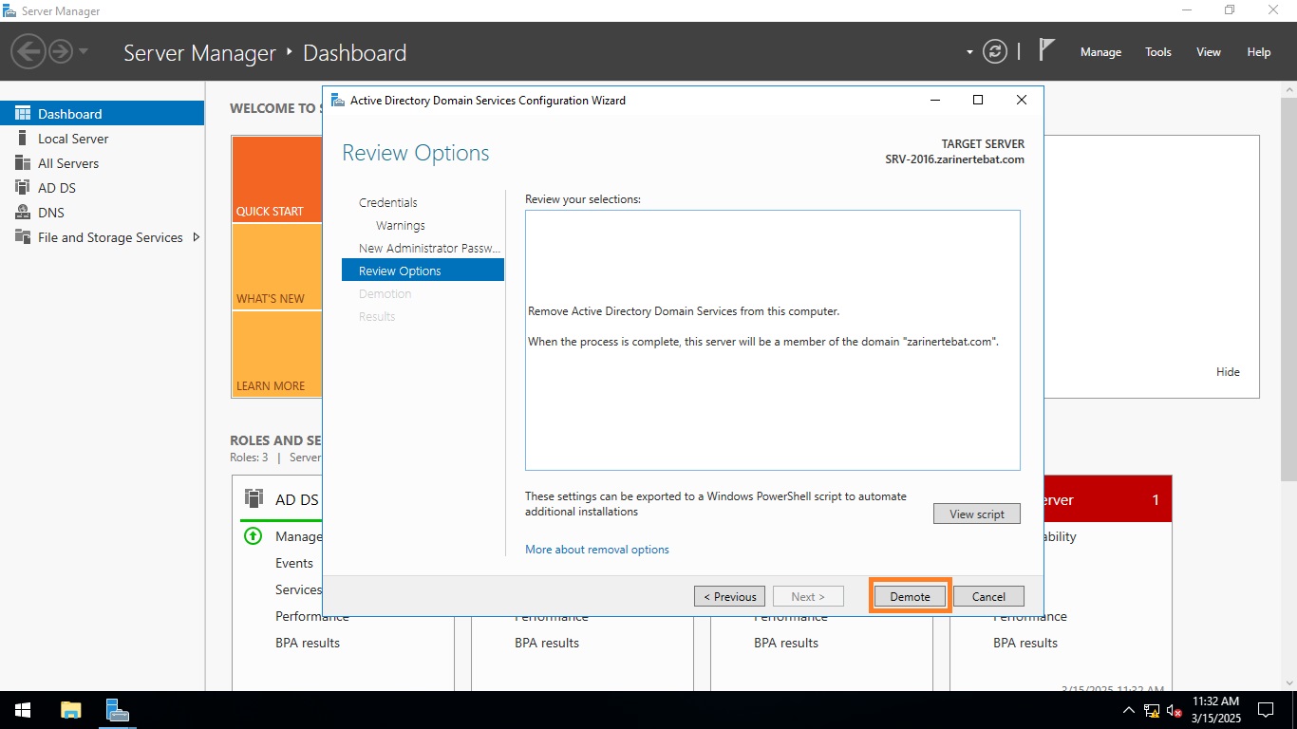Open BPA results in AD DS tile
The width and height of the screenshot is (1297, 729).
(308, 643)
